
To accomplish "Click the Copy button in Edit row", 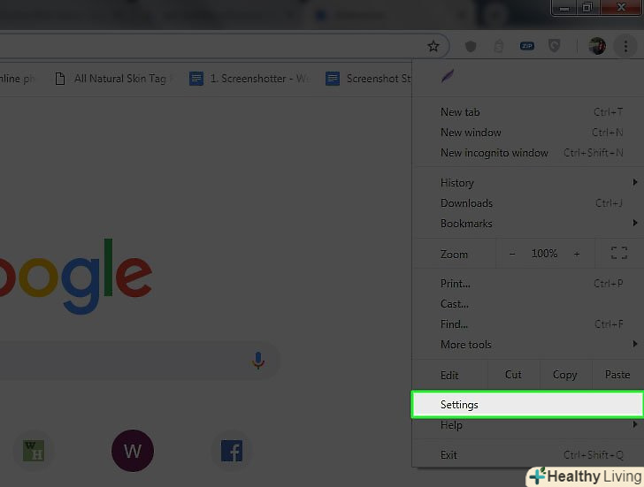I will pyautogui.click(x=565, y=375).
